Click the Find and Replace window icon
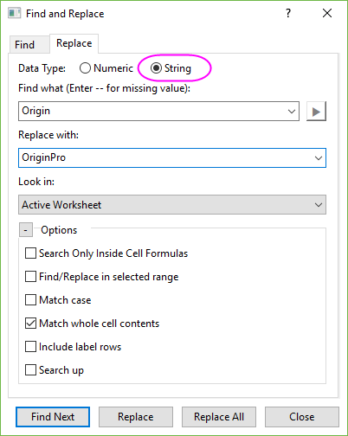 pos(15,14)
